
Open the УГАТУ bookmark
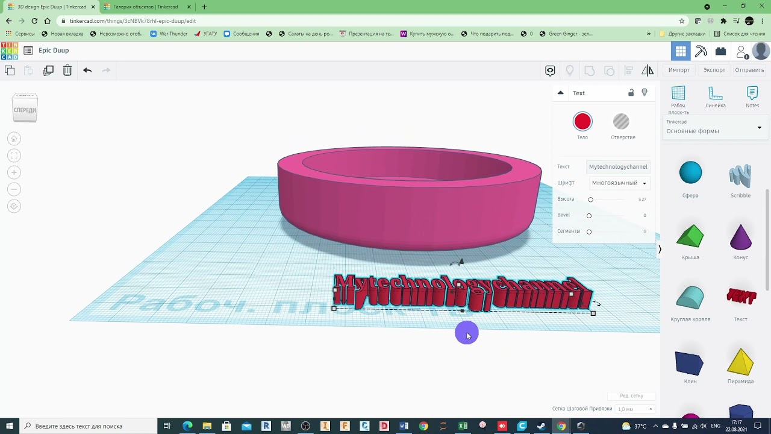tap(205, 34)
